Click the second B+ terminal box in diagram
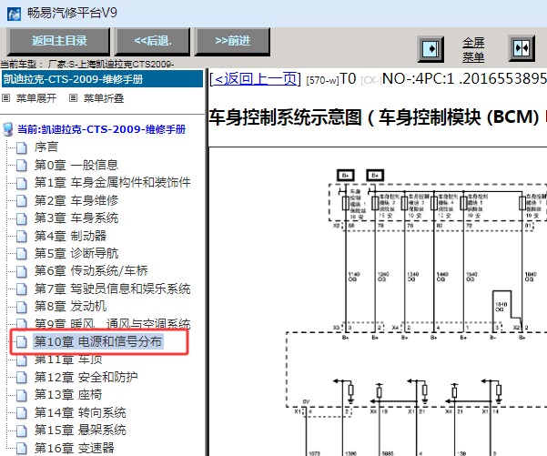 pyautogui.click(x=375, y=175)
